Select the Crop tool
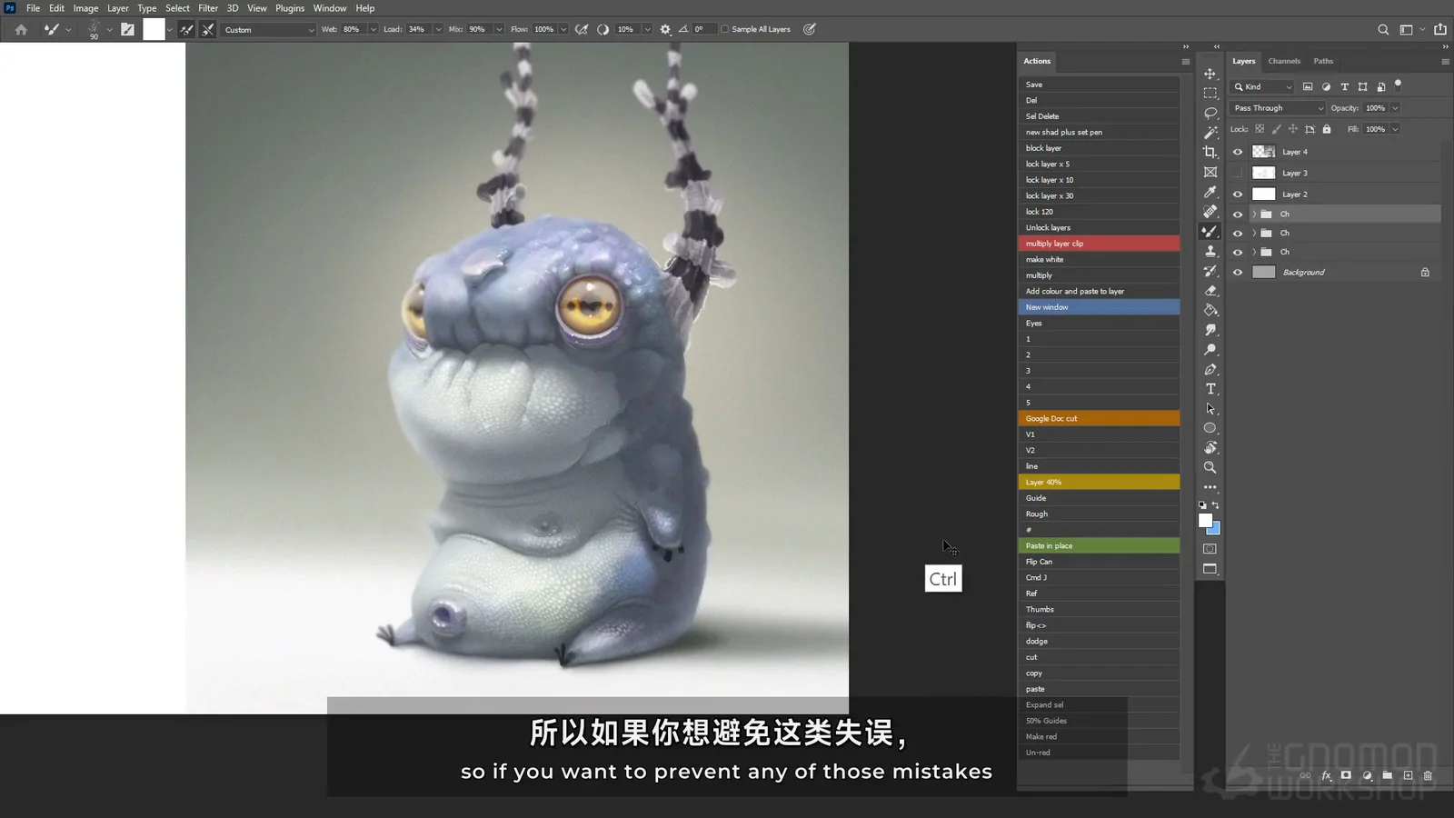The image size is (1454, 818). [1210, 153]
